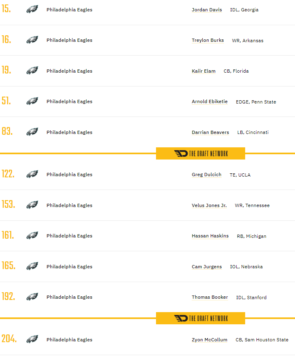Screen dimensions: 295x358
Task: Select Cam Jurgens player link
Action: (207, 267)
